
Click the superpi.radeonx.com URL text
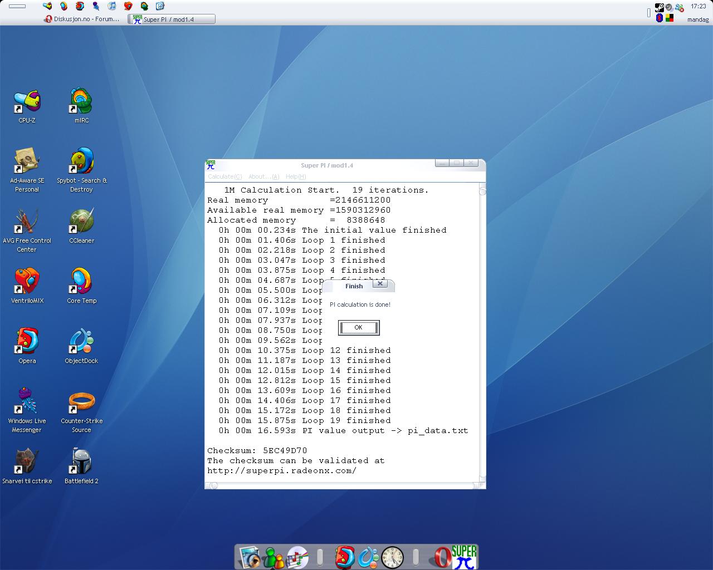[282, 471]
